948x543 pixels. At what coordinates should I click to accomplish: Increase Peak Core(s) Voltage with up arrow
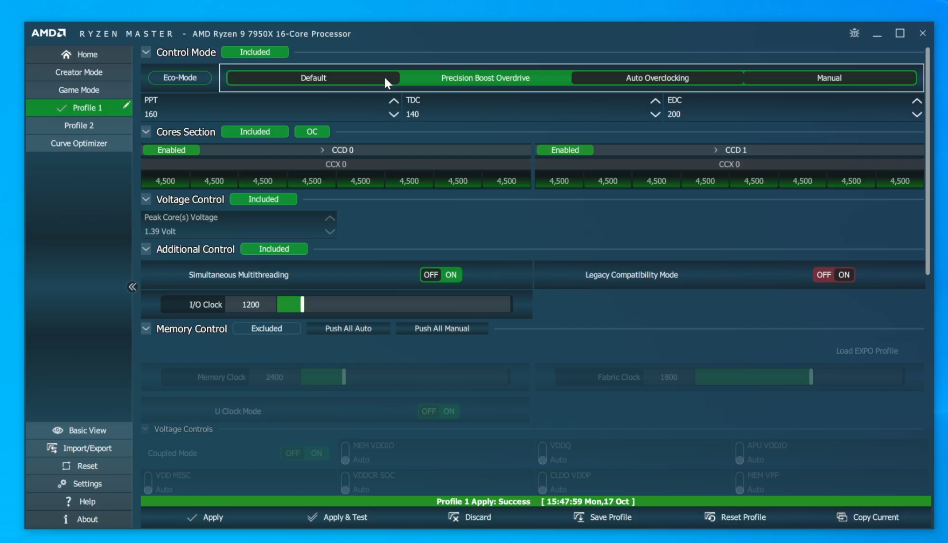tap(330, 218)
